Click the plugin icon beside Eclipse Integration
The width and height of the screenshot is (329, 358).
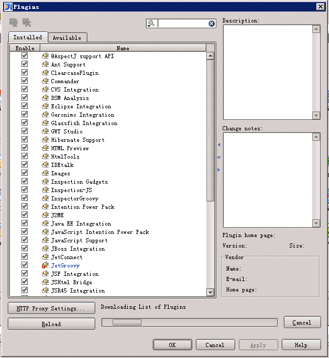pyautogui.click(x=45, y=106)
